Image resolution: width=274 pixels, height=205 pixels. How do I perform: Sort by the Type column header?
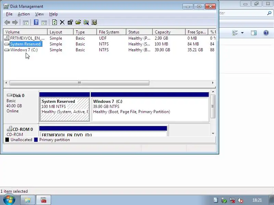click(85, 32)
